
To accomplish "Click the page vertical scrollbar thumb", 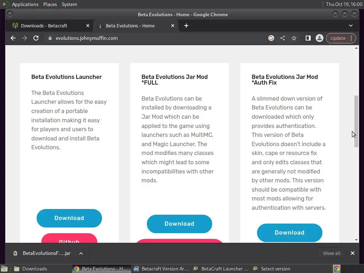I will pos(356,121).
